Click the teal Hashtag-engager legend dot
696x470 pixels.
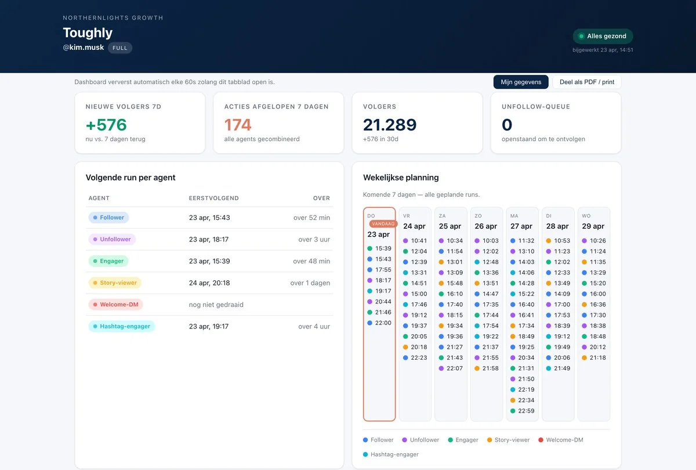365,454
